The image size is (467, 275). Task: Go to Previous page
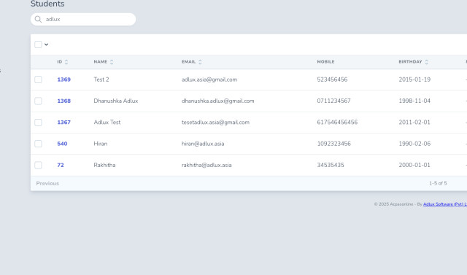pyautogui.click(x=47, y=183)
